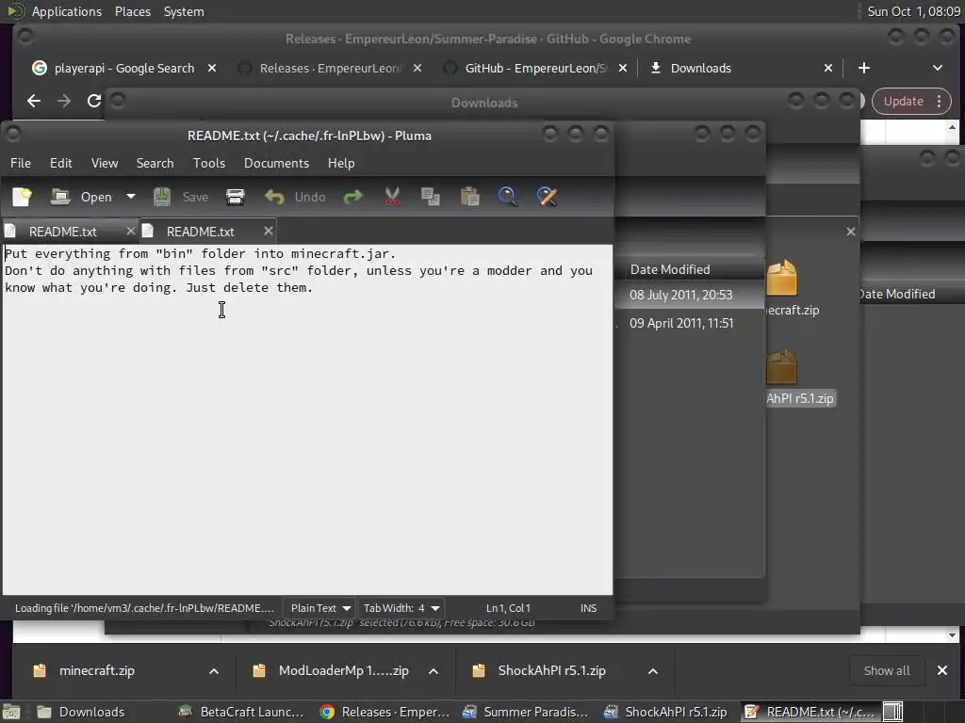Expand ModLoaderMp zip download options arrow
The width and height of the screenshot is (965, 723).
coord(433,670)
